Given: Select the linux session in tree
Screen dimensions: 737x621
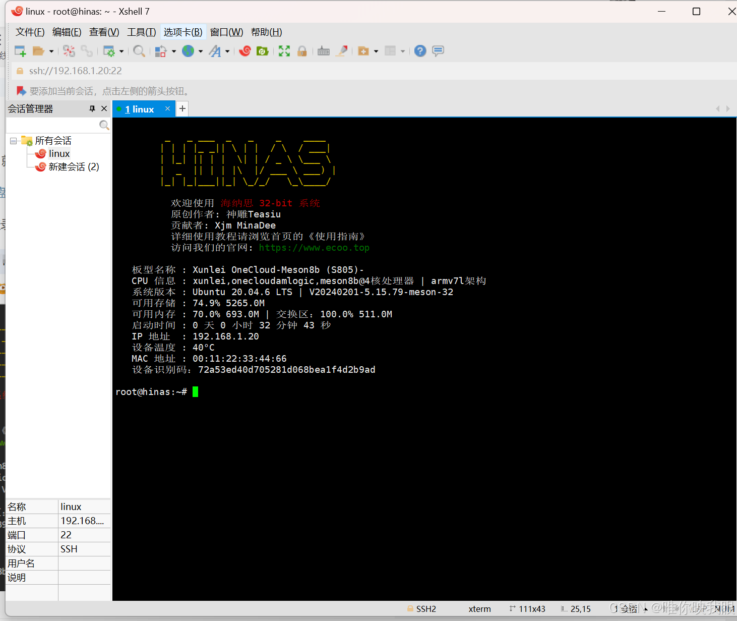Looking at the screenshot, I should [59, 154].
